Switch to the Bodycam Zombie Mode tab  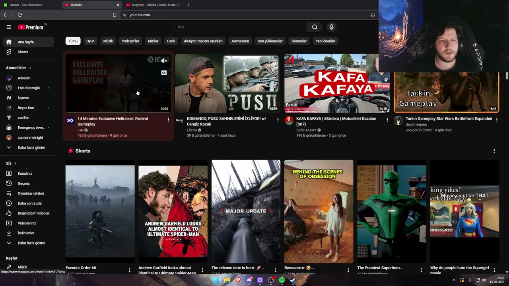point(153,5)
